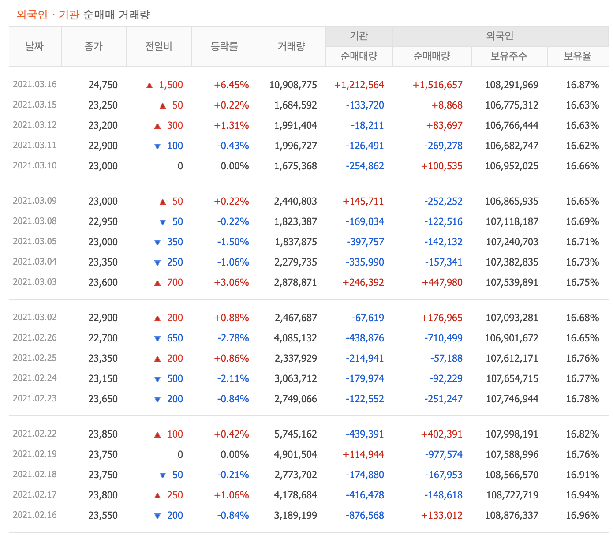Screen dimensions: 613x539
Task: Click the +6.45% change value
Action: pyautogui.click(x=232, y=85)
